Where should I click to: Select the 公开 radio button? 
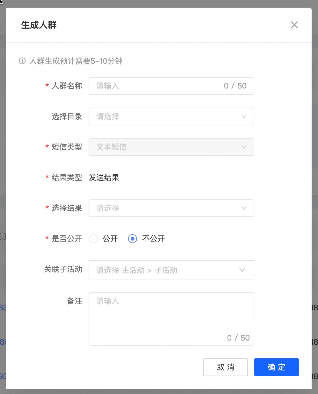click(x=93, y=239)
